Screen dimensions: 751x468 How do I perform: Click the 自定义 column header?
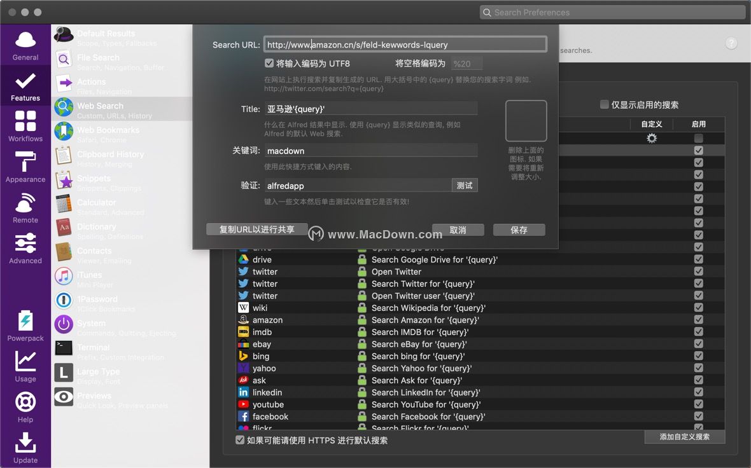coord(651,124)
